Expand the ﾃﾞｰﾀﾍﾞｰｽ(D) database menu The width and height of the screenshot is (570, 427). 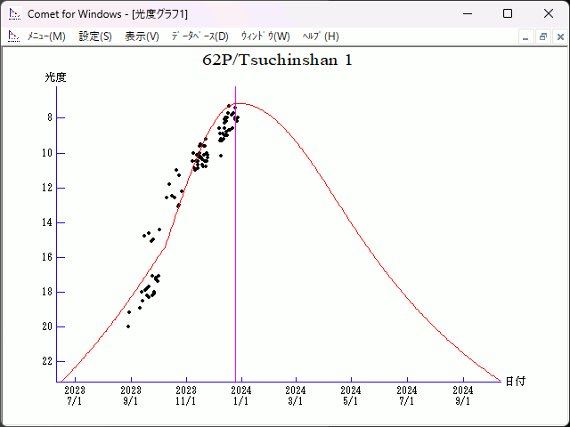click(199, 36)
